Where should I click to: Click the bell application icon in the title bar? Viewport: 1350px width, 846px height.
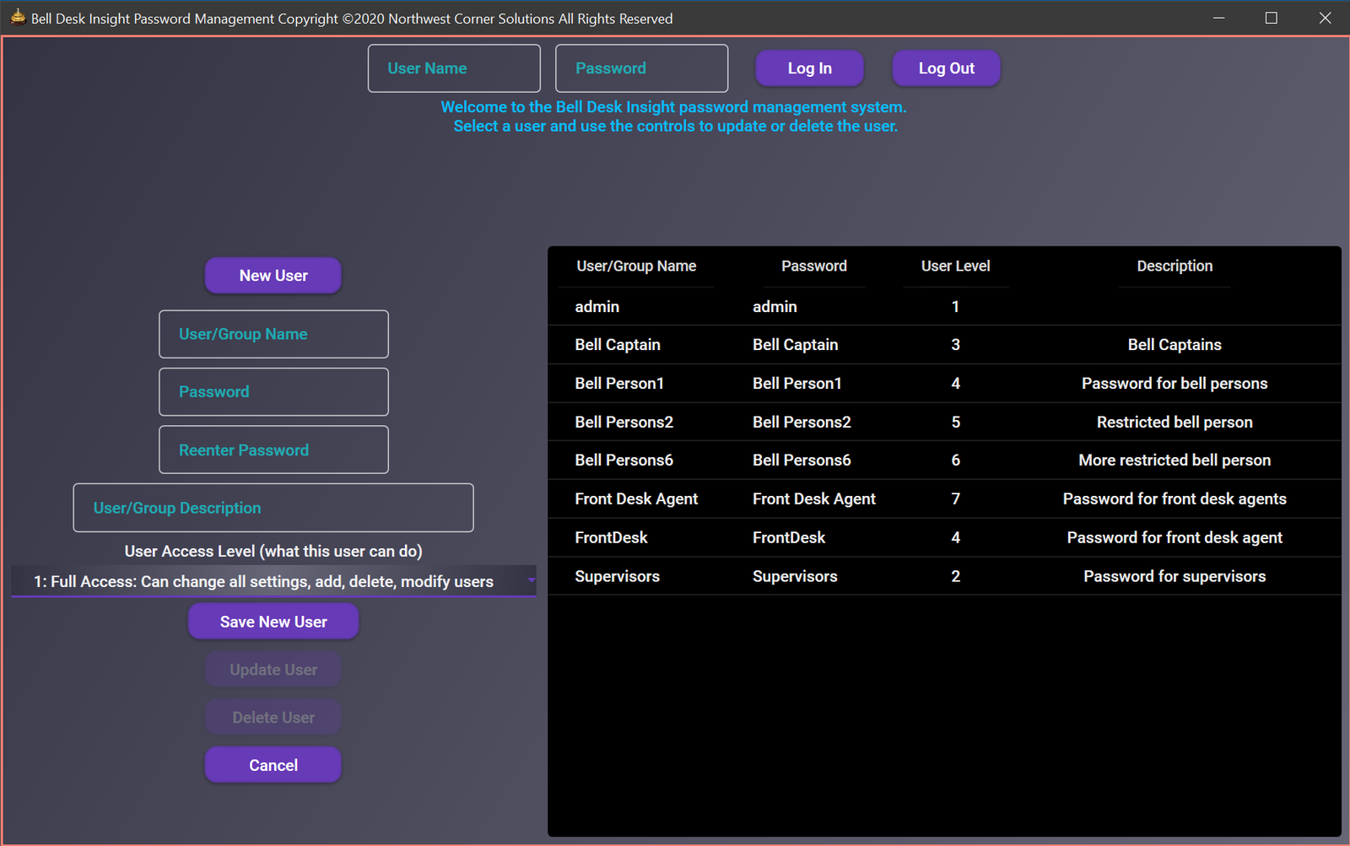point(18,18)
